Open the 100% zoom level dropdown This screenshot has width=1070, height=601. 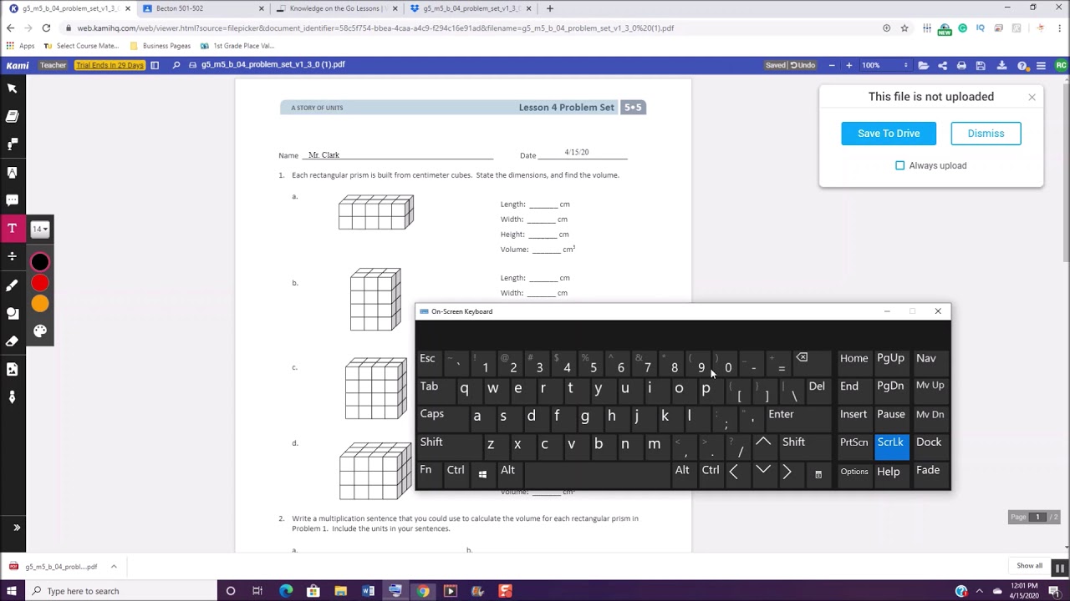click(885, 65)
